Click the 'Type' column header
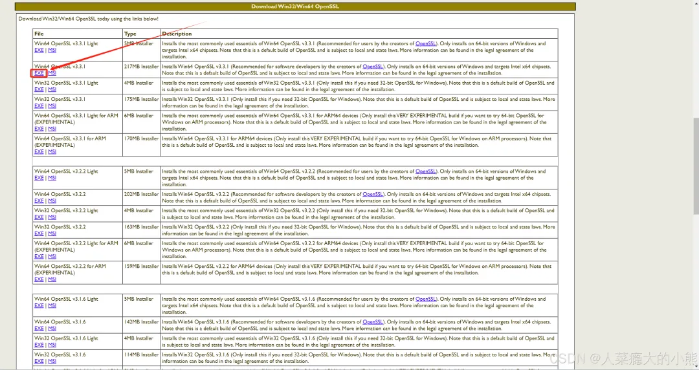 pos(141,34)
